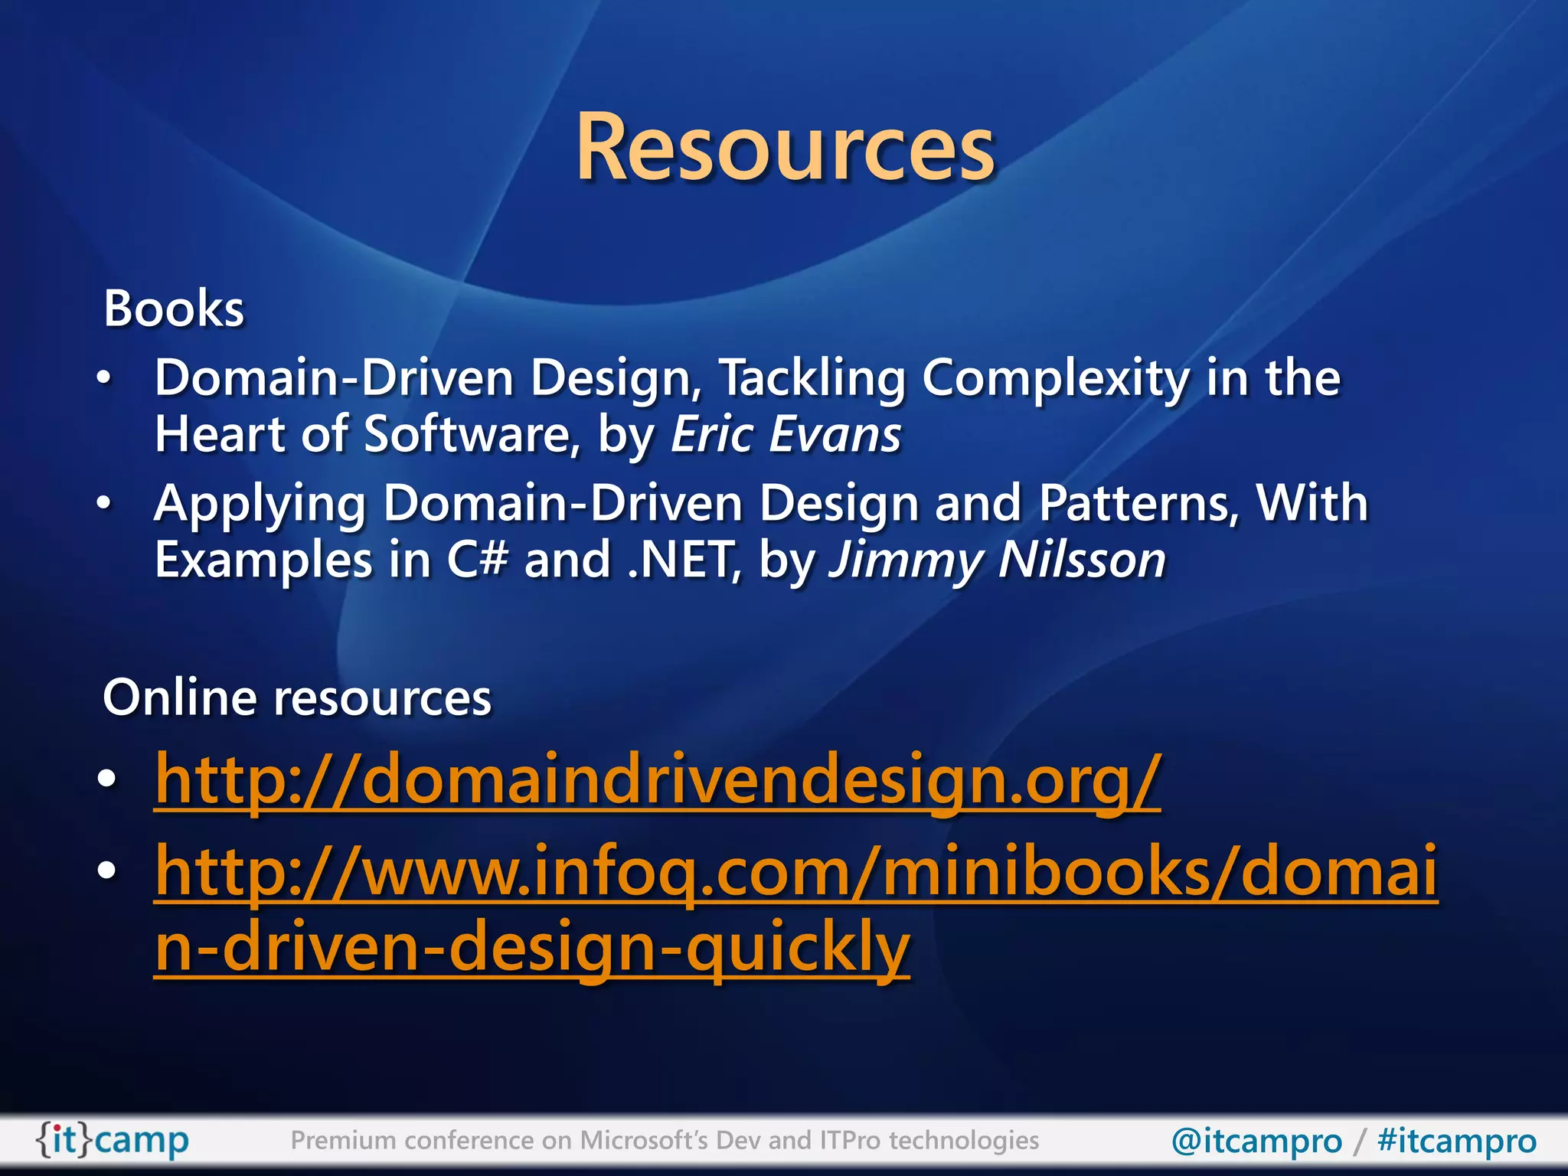Click the Resources slide title
The height and width of the screenshot is (1176, 1568).
pos(785,146)
